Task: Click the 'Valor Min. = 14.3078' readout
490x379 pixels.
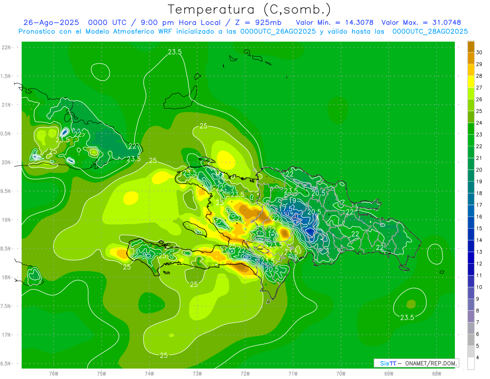Action: (334, 22)
